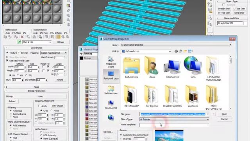
Task: Toggle Use Real-World Scale checkbox
Action: [x=7, y=61]
